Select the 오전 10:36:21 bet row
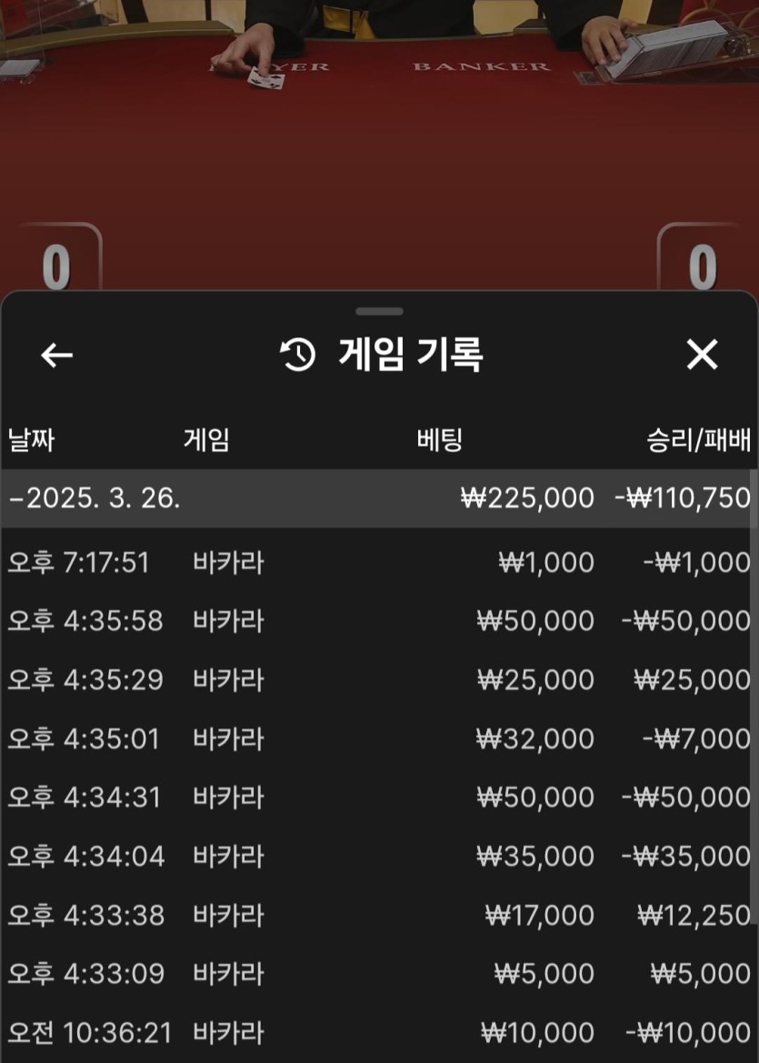 (378, 1033)
